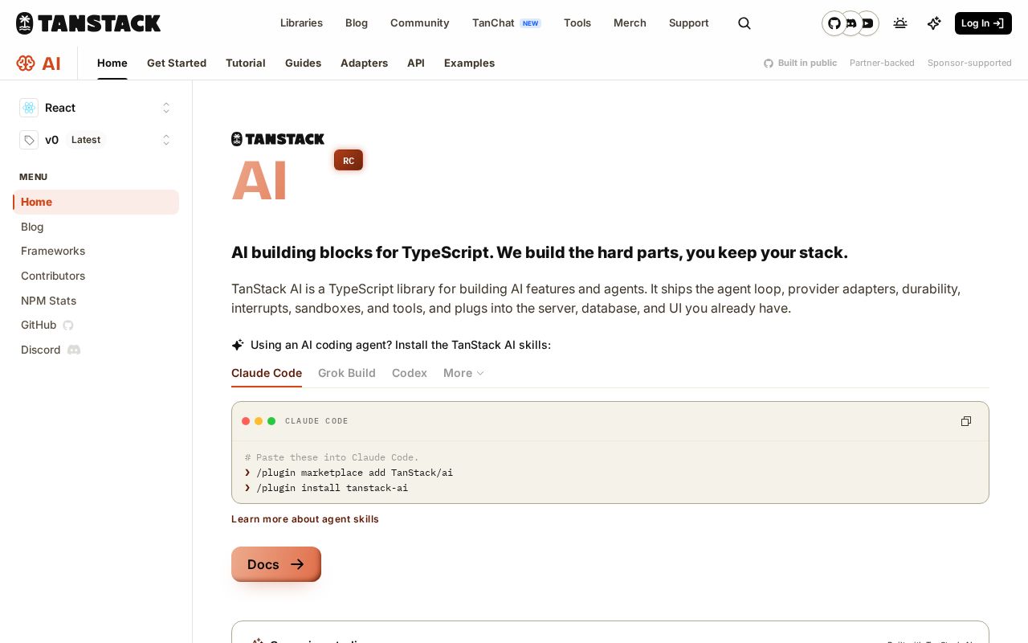Image resolution: width=1028 pixels, height=643 pixels.
Task: Click the version tag icon
Action: point(29,140)
